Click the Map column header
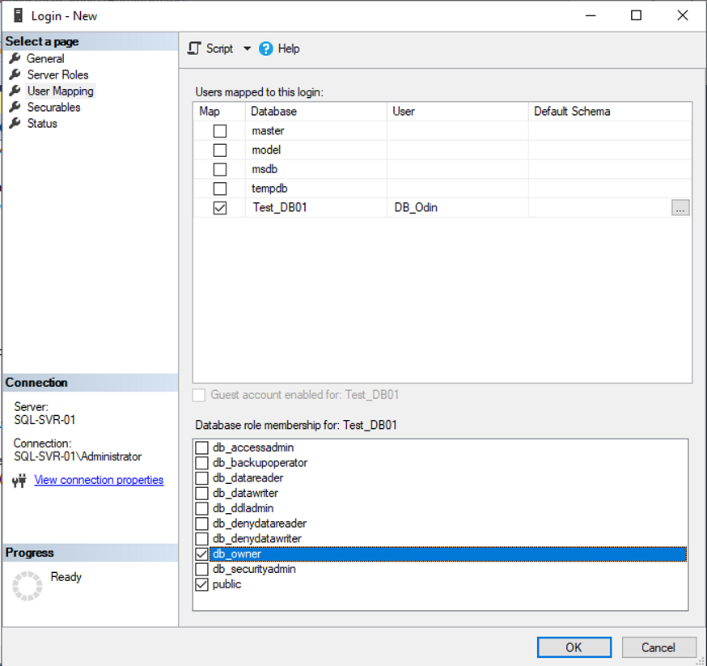The height and width of the screenshot is (666, 707). pos(219,112)
